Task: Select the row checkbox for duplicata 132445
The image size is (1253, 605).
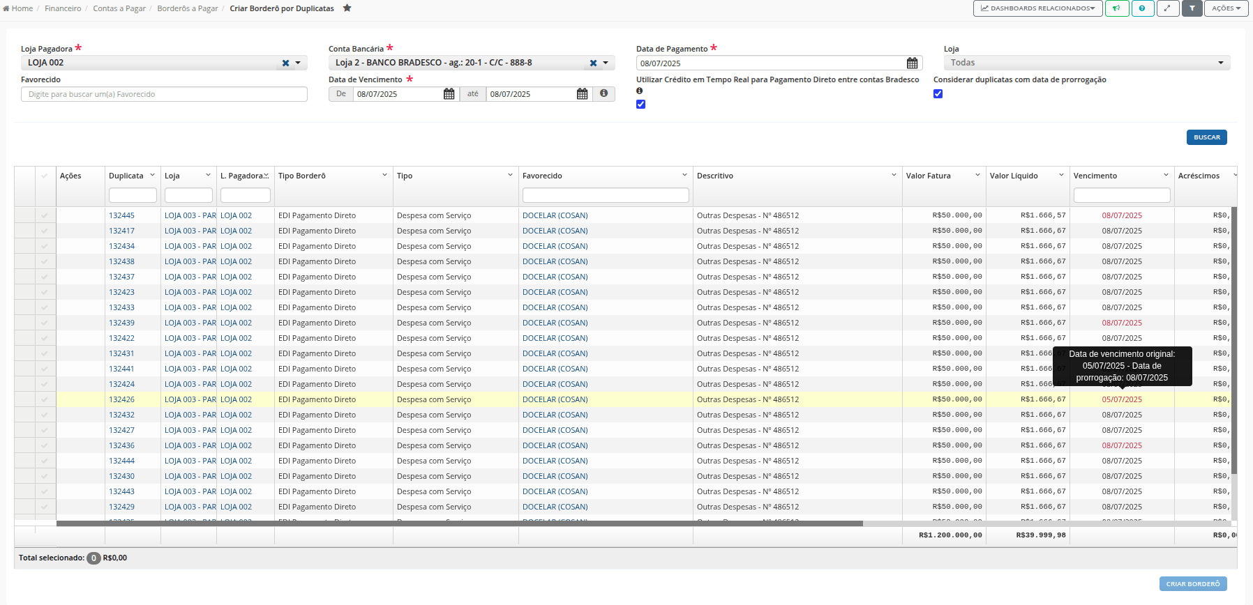Action: [45, 215]
